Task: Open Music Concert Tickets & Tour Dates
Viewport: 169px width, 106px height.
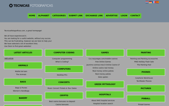Action: click(x=62, y=88)
